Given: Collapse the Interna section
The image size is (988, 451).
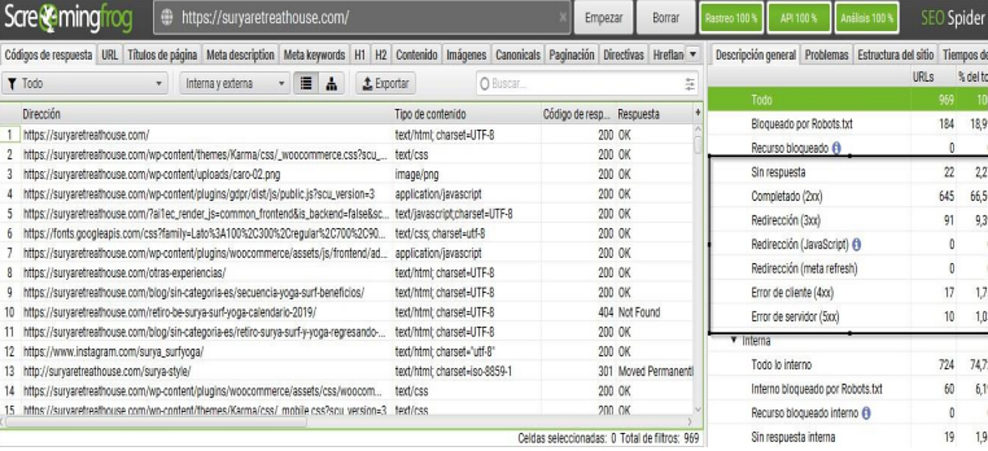Looking at the screenshot, I should click(x=734, y=340).
